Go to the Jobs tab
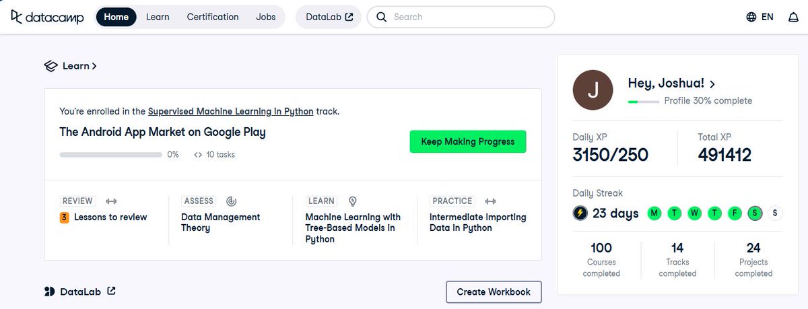The image size is (808, 309). [x=266, y=17]
